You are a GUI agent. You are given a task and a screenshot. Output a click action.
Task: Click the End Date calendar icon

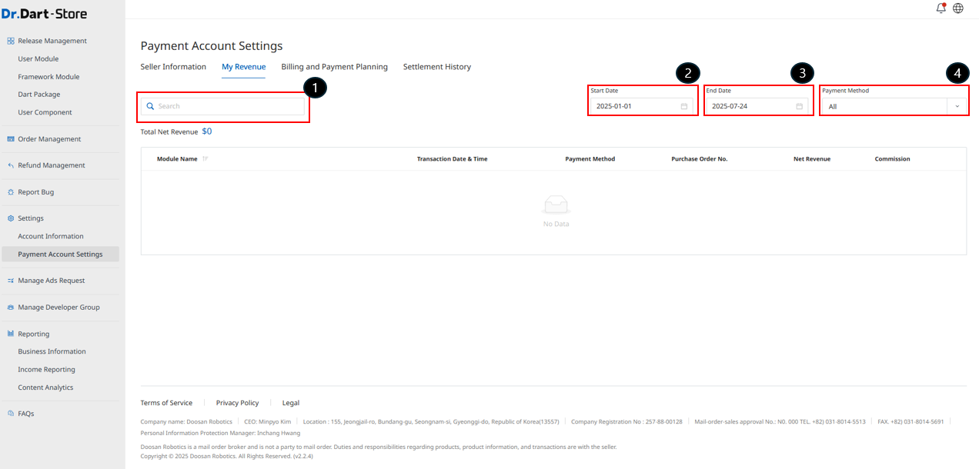(x=799, y=106)
